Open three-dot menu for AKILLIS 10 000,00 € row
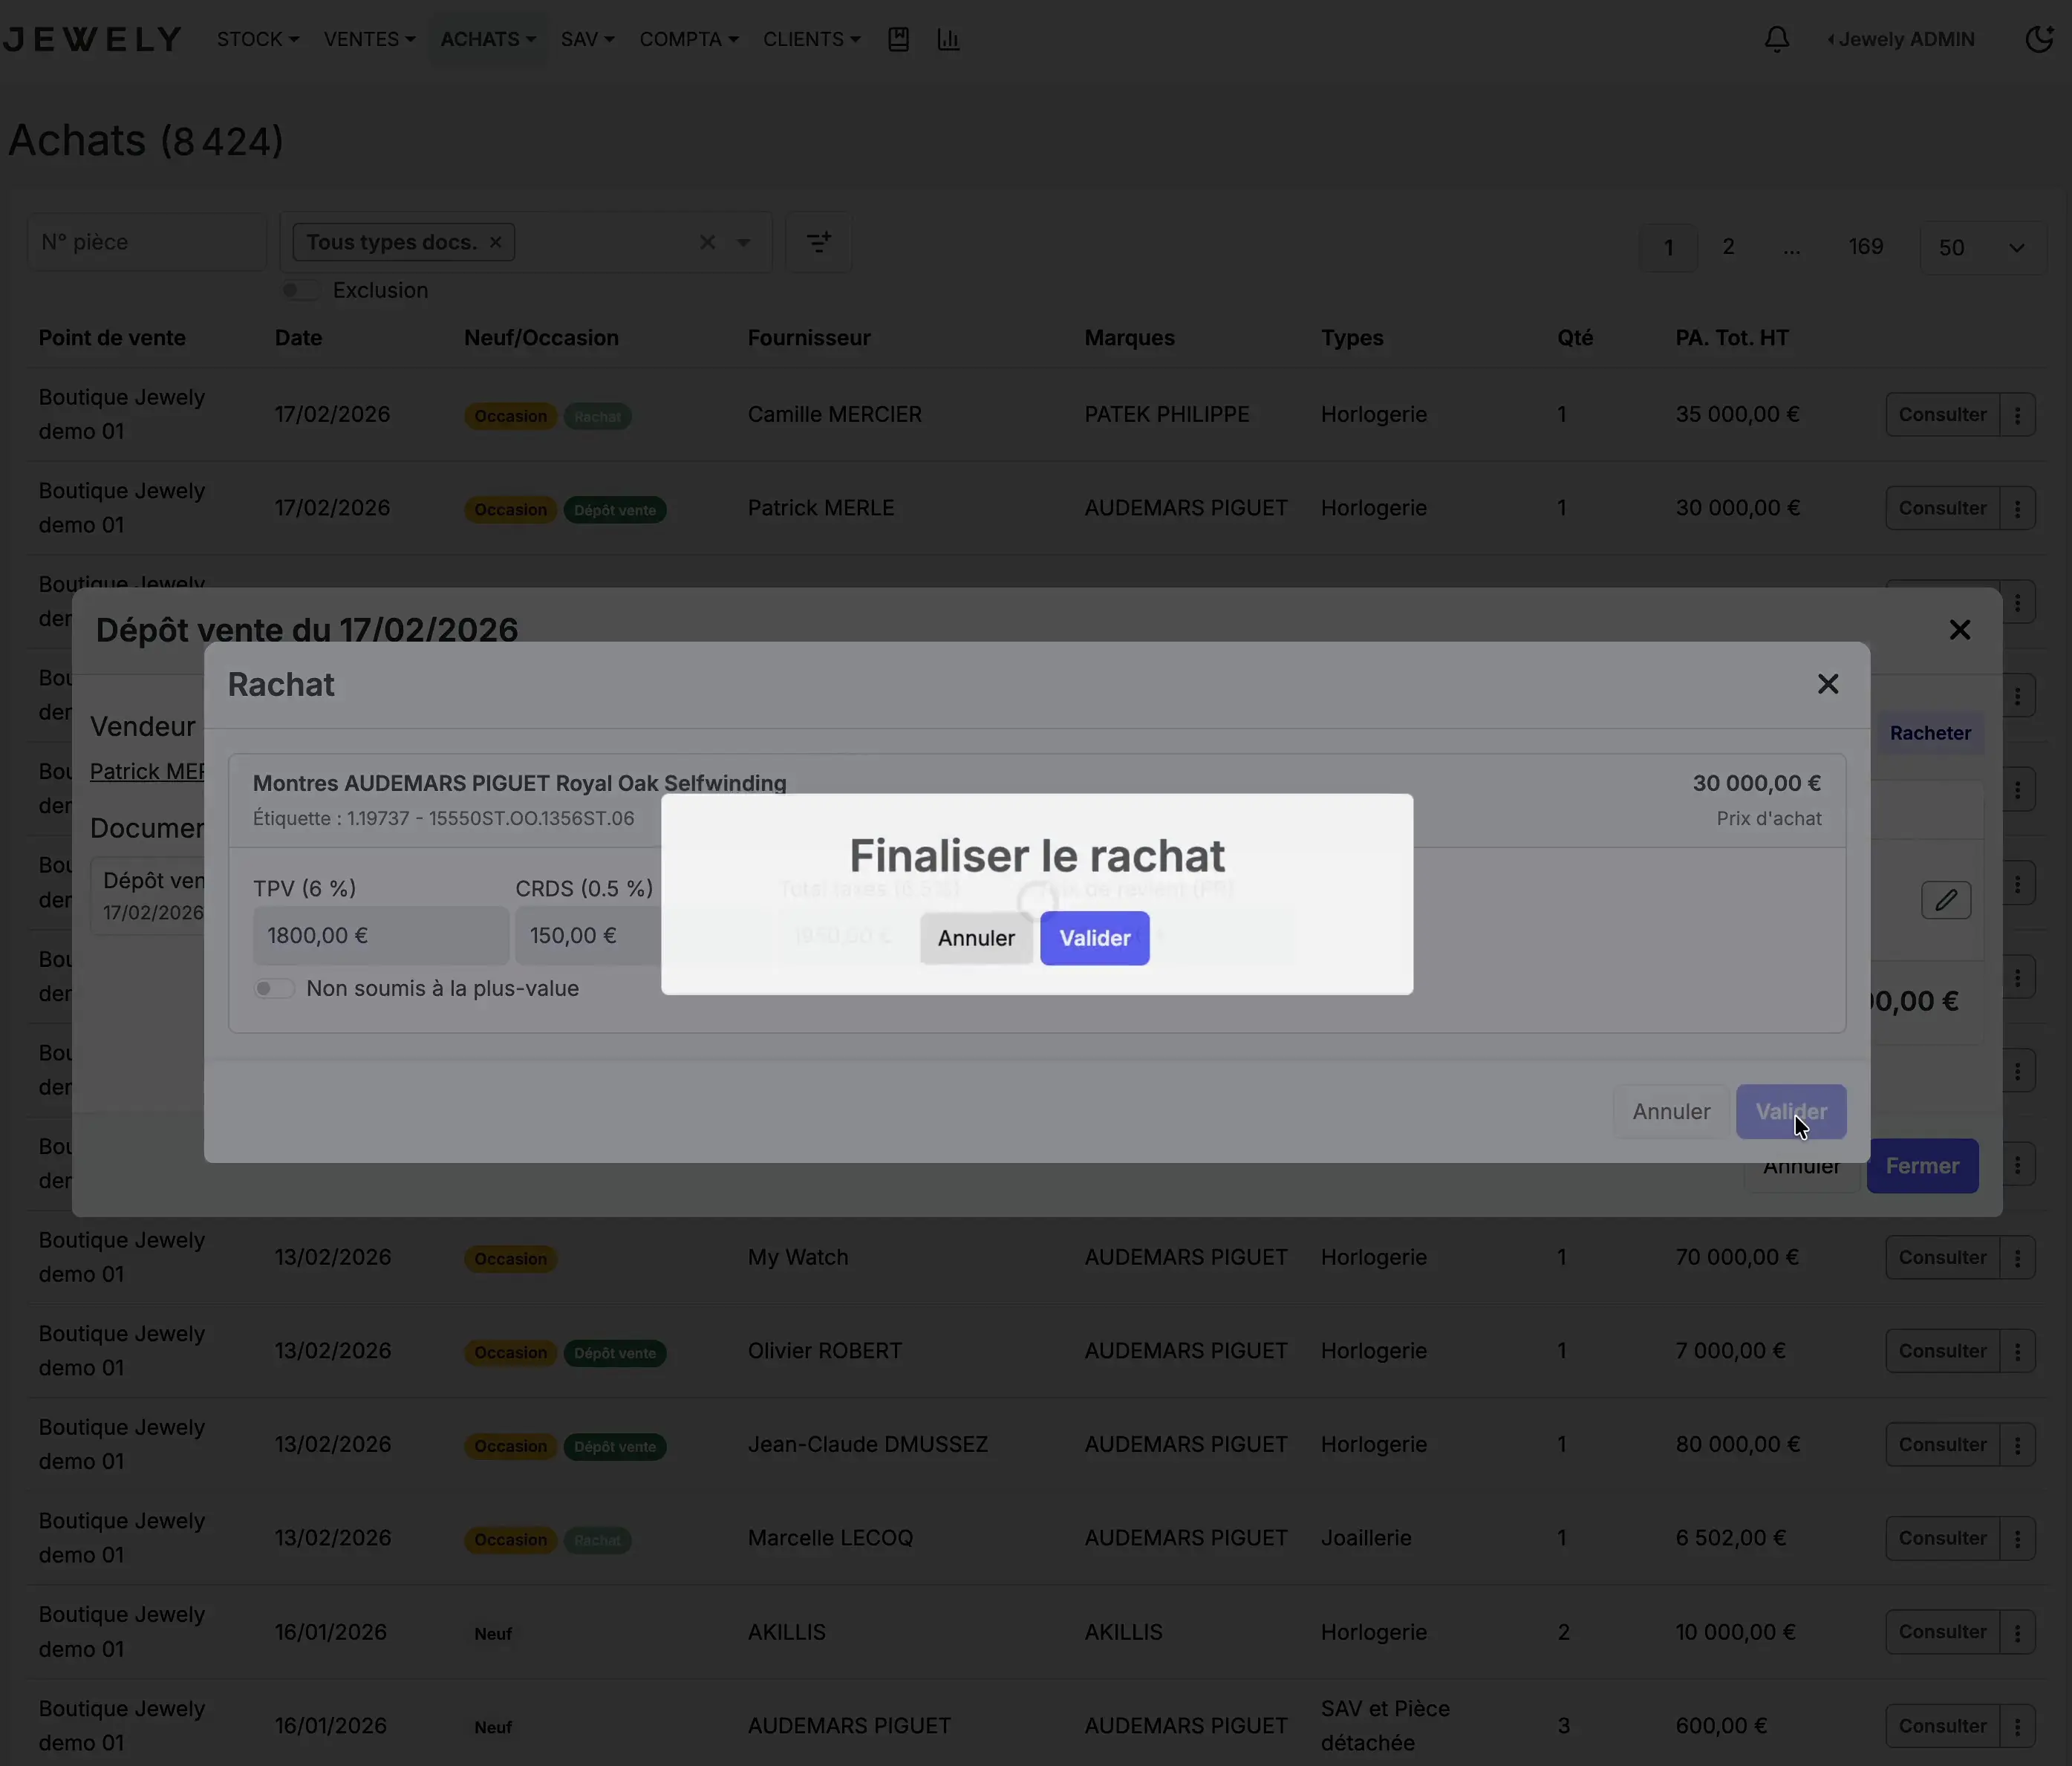The width and height of the screenshot is (2072, 1766). 2017,1632
